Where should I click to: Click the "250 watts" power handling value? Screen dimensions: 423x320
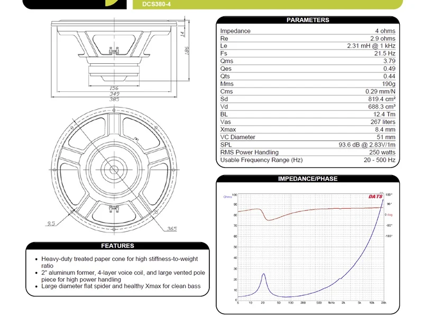pos(382,152)
